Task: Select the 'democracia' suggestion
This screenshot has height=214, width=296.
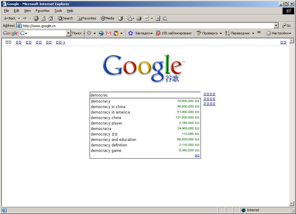Action: click(x=145, y=128)
